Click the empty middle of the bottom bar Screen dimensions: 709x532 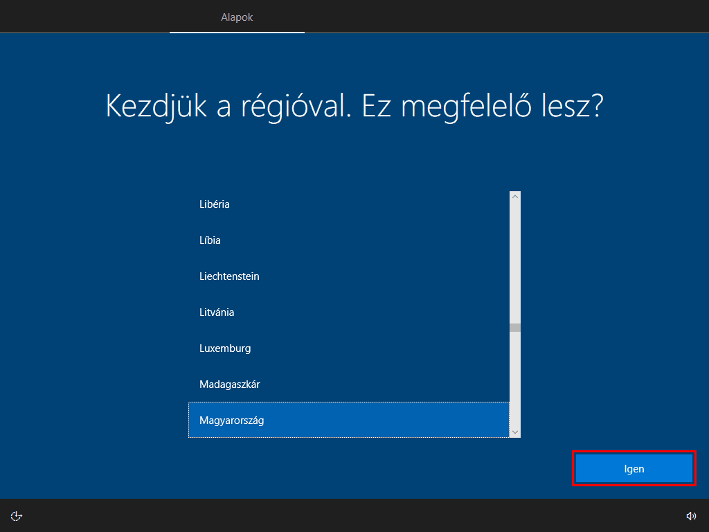(x=354, y=515)
